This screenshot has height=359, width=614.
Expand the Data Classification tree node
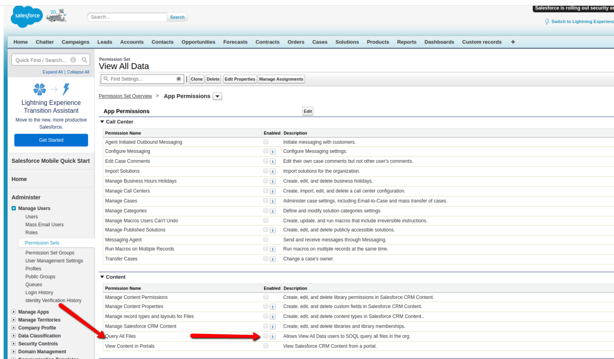tap(14, 336)
